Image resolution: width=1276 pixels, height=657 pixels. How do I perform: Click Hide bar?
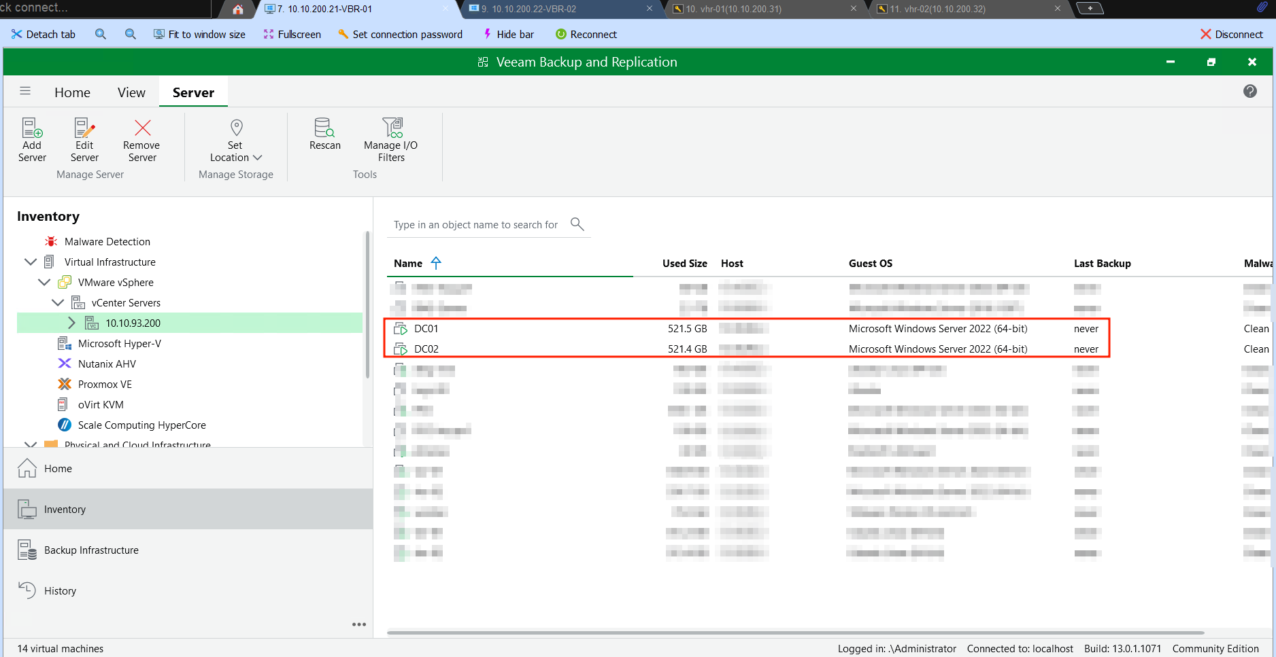click(x=508, y=35)
